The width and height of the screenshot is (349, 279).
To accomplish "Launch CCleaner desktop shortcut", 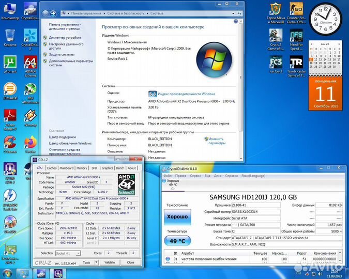I will (10, 145).
